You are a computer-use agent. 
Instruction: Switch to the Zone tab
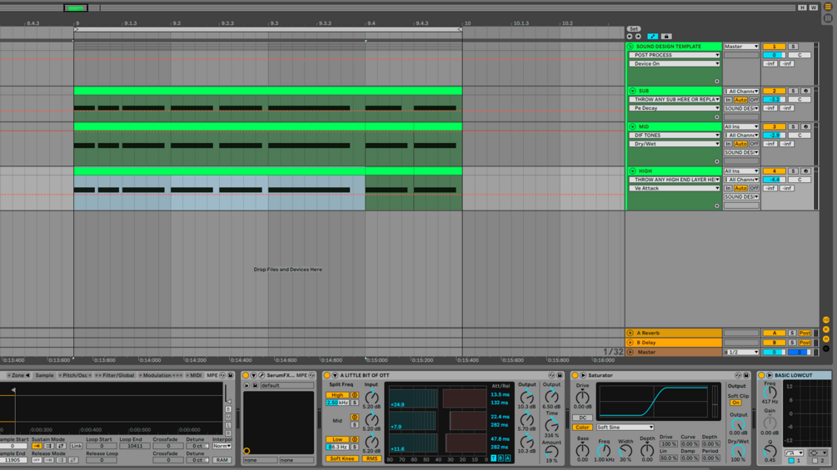coord(18,376)
